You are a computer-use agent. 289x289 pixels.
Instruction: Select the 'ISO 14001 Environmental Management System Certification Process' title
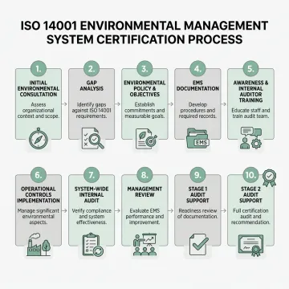click(144, 32)
